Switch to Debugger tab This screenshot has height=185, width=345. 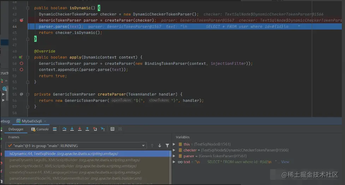click(16, 129)
